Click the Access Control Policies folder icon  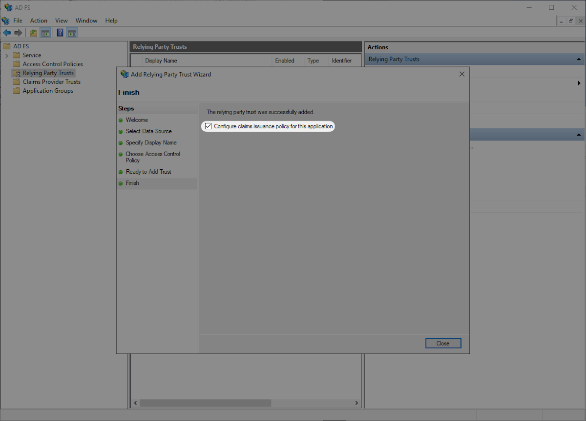15,63
